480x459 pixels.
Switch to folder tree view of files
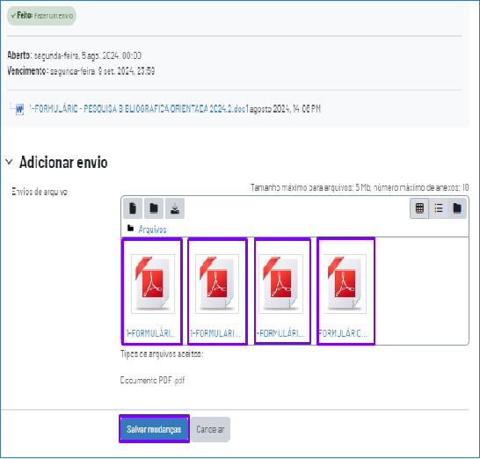point(457,208)
